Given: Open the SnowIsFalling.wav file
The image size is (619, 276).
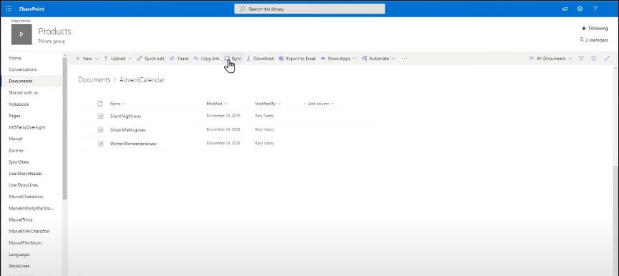Looking at the screenshot, I should click(x=128, y=129).
